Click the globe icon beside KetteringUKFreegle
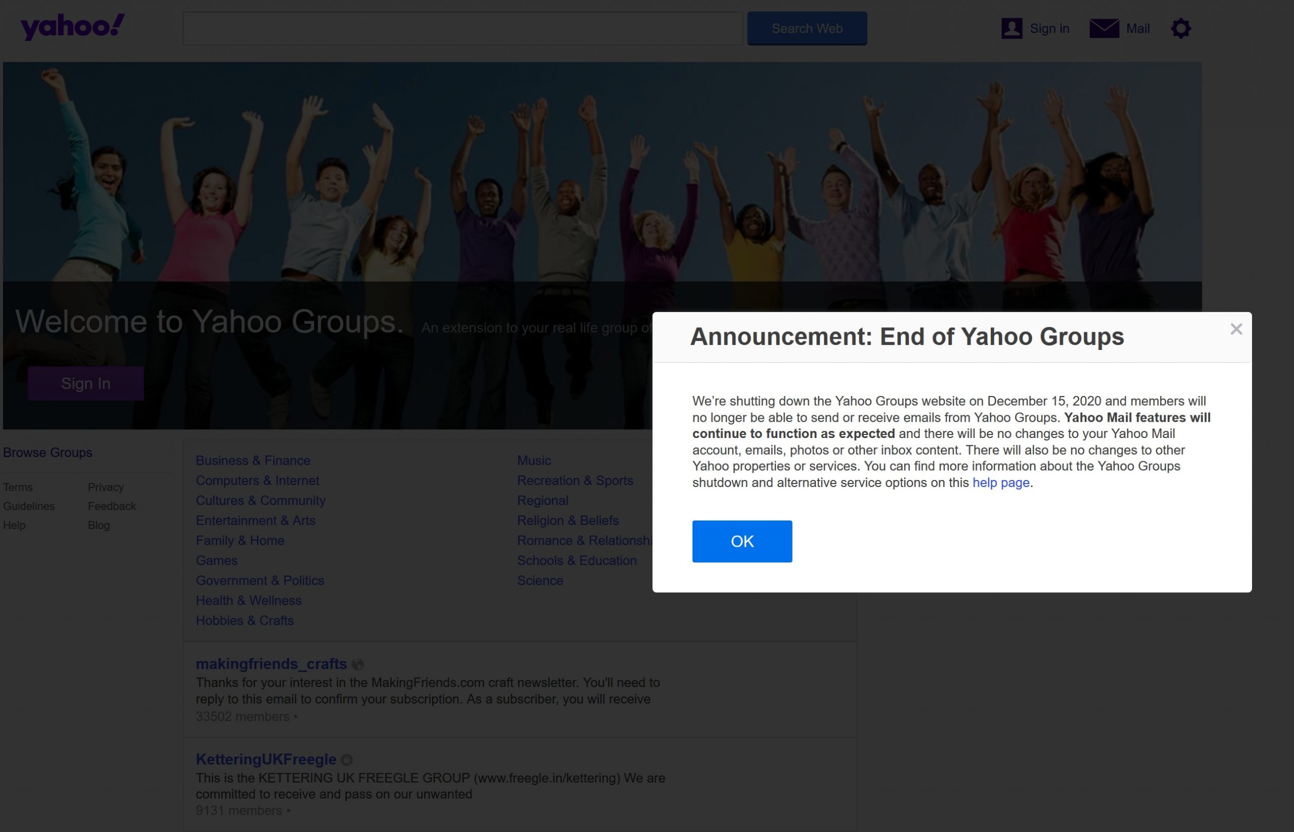Image resolution: width=1294 pixels, height=832 pixels. (347, 759)
